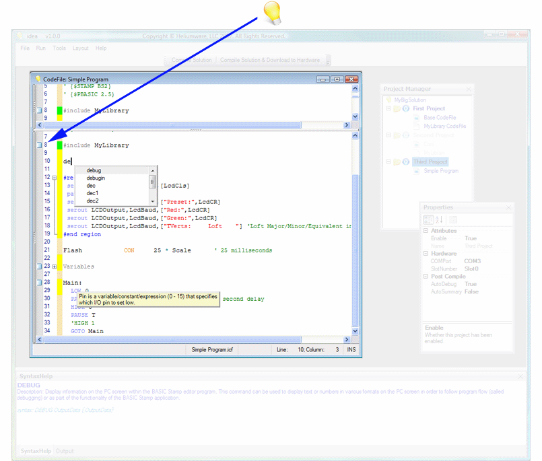Click the Alphabetical sort icon in Properties
Viewport: 542px width, 461px height.
coord(438,219)
